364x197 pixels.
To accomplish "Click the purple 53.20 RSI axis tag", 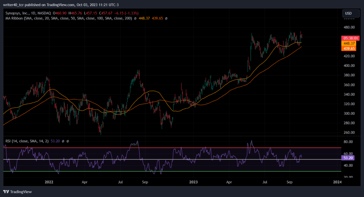I will click(x=348, y=158).
